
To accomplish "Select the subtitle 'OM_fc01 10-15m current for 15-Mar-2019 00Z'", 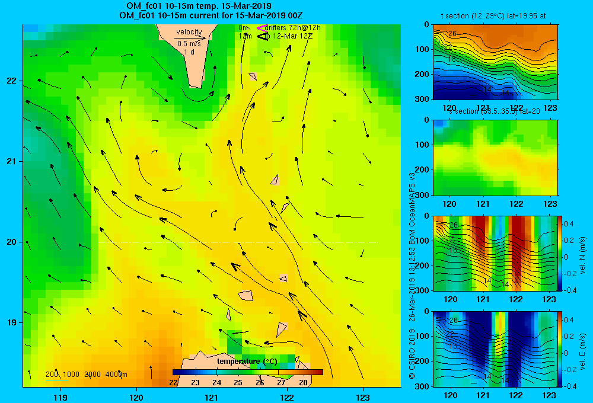I will pos(211,15).
